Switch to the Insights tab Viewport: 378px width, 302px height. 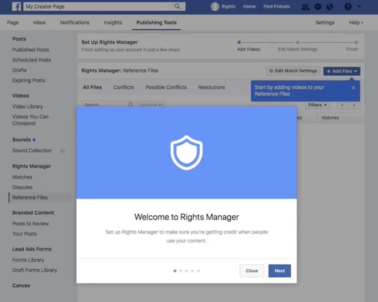click(x=113, y=23)
